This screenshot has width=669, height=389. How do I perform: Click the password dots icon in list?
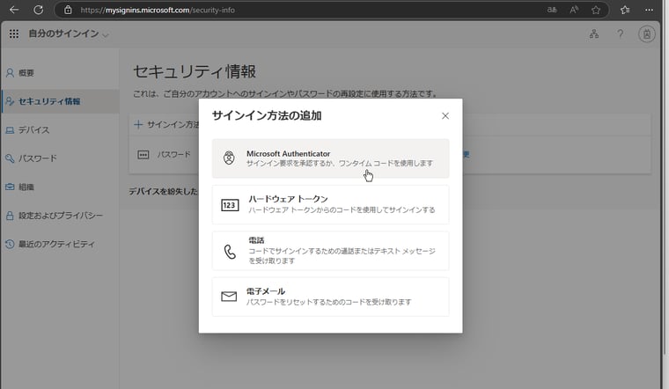[143, 154]
